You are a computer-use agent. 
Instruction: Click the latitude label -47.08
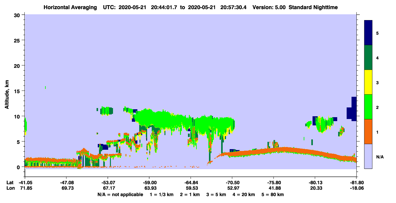pos(66,183)
